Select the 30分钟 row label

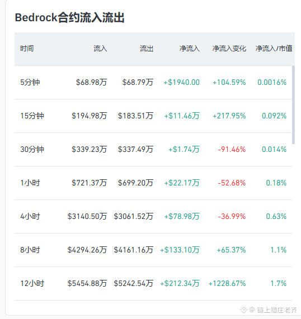pyautogui.click(x=32, y=149)
